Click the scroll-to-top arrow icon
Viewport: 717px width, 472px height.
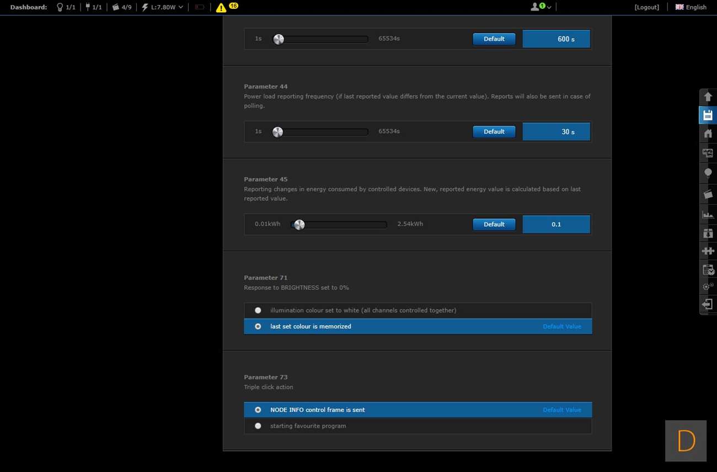[x=708, y=97]
